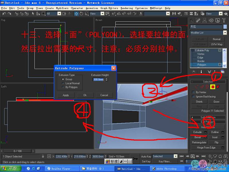Activate the Select and Link tool

coord(16,14)
